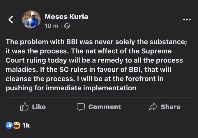Image resolution: width=198 pixels, height=138 pixels.
Task: Open Moses Kuria's profile picture
Action: pyautogui.click(x=31, y=19)
